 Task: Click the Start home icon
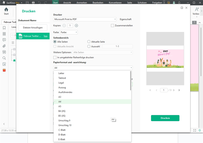[6, 11]
